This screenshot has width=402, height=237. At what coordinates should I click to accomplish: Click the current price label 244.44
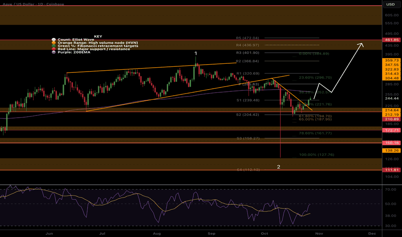tap(390, 98)
